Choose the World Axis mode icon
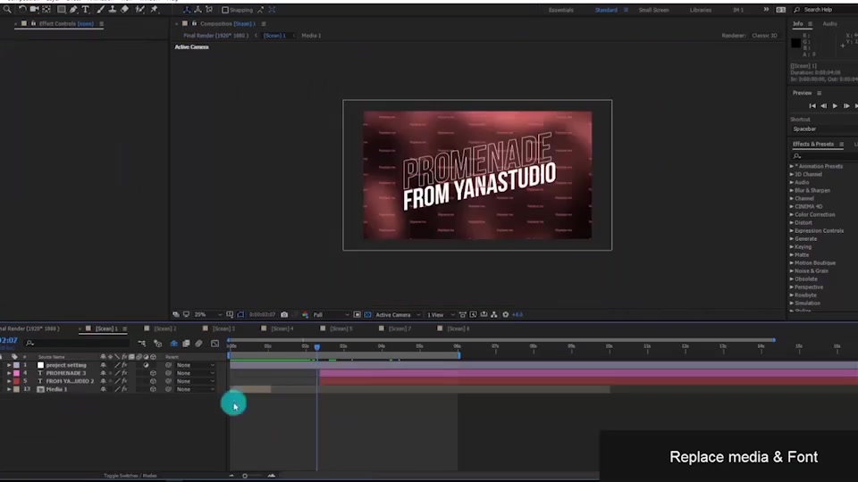858x482 pixels. [198, 10]
